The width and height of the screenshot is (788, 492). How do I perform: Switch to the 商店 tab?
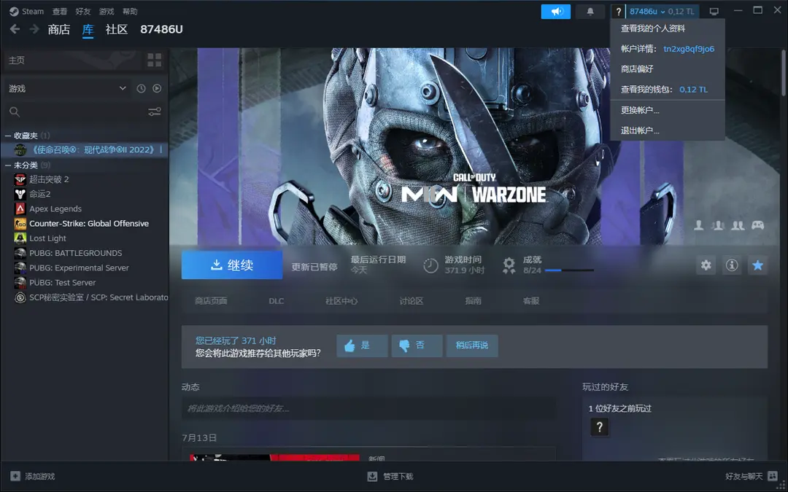(x=59, y=30)
